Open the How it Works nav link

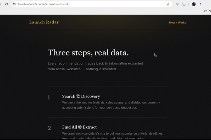pos(177,23)
